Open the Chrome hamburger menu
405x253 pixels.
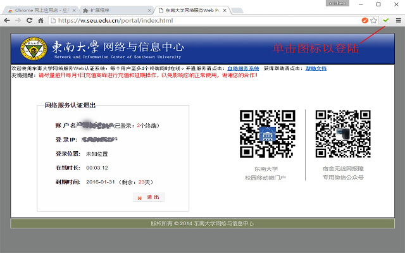tap(398, 20)
